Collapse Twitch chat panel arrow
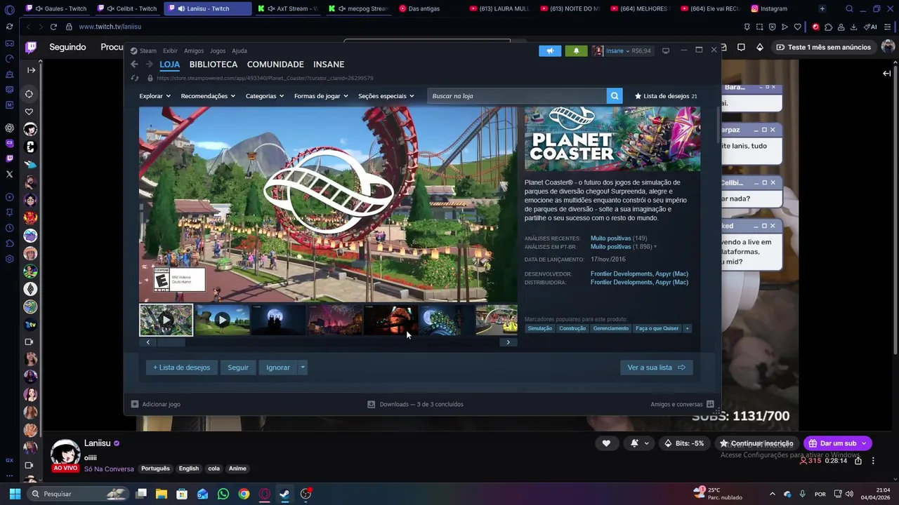Image resolution: width=899 pixels, height=505 pixels. click(x=887, y=73)
